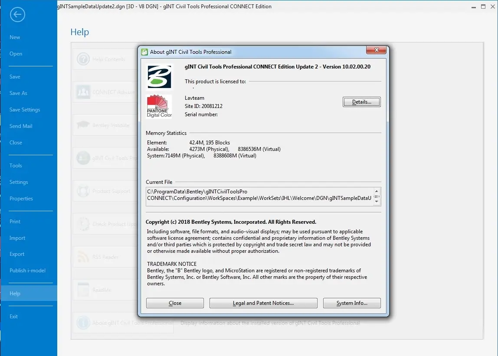Select New in the backstage menu

pyautogui.click(x=15, y=37)
